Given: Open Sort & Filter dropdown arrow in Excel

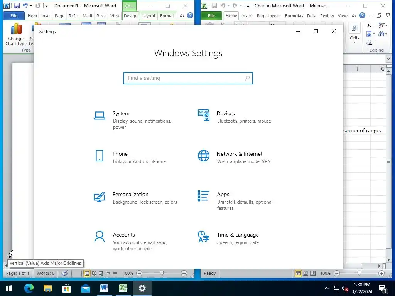Looking at the screenshot, I should [x=387, y=25].
